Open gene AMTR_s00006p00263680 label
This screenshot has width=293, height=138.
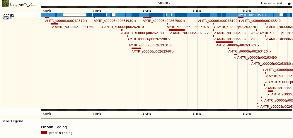(x=272, y=64)
